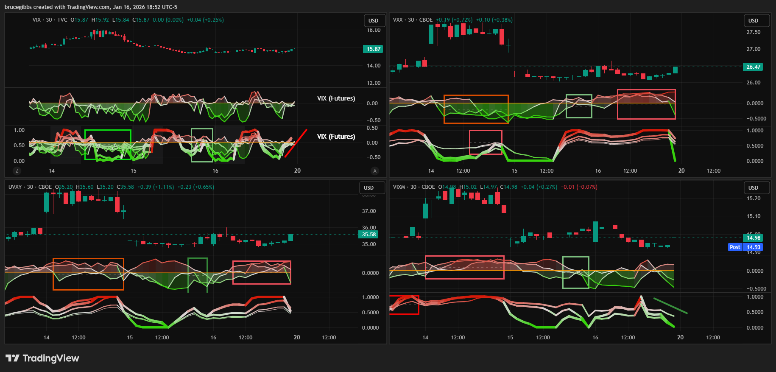Click the UVXY · 30 · CBOE symbol title
The image size is (776, 372).
coord(30,187)
